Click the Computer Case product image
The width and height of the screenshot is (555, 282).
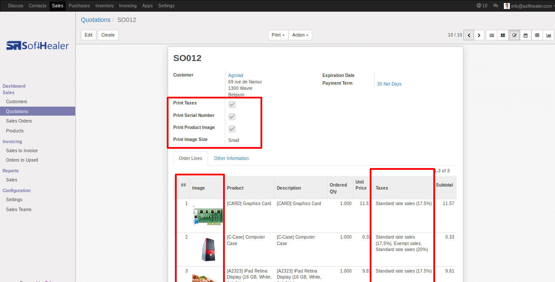click(x=208, y=249)
